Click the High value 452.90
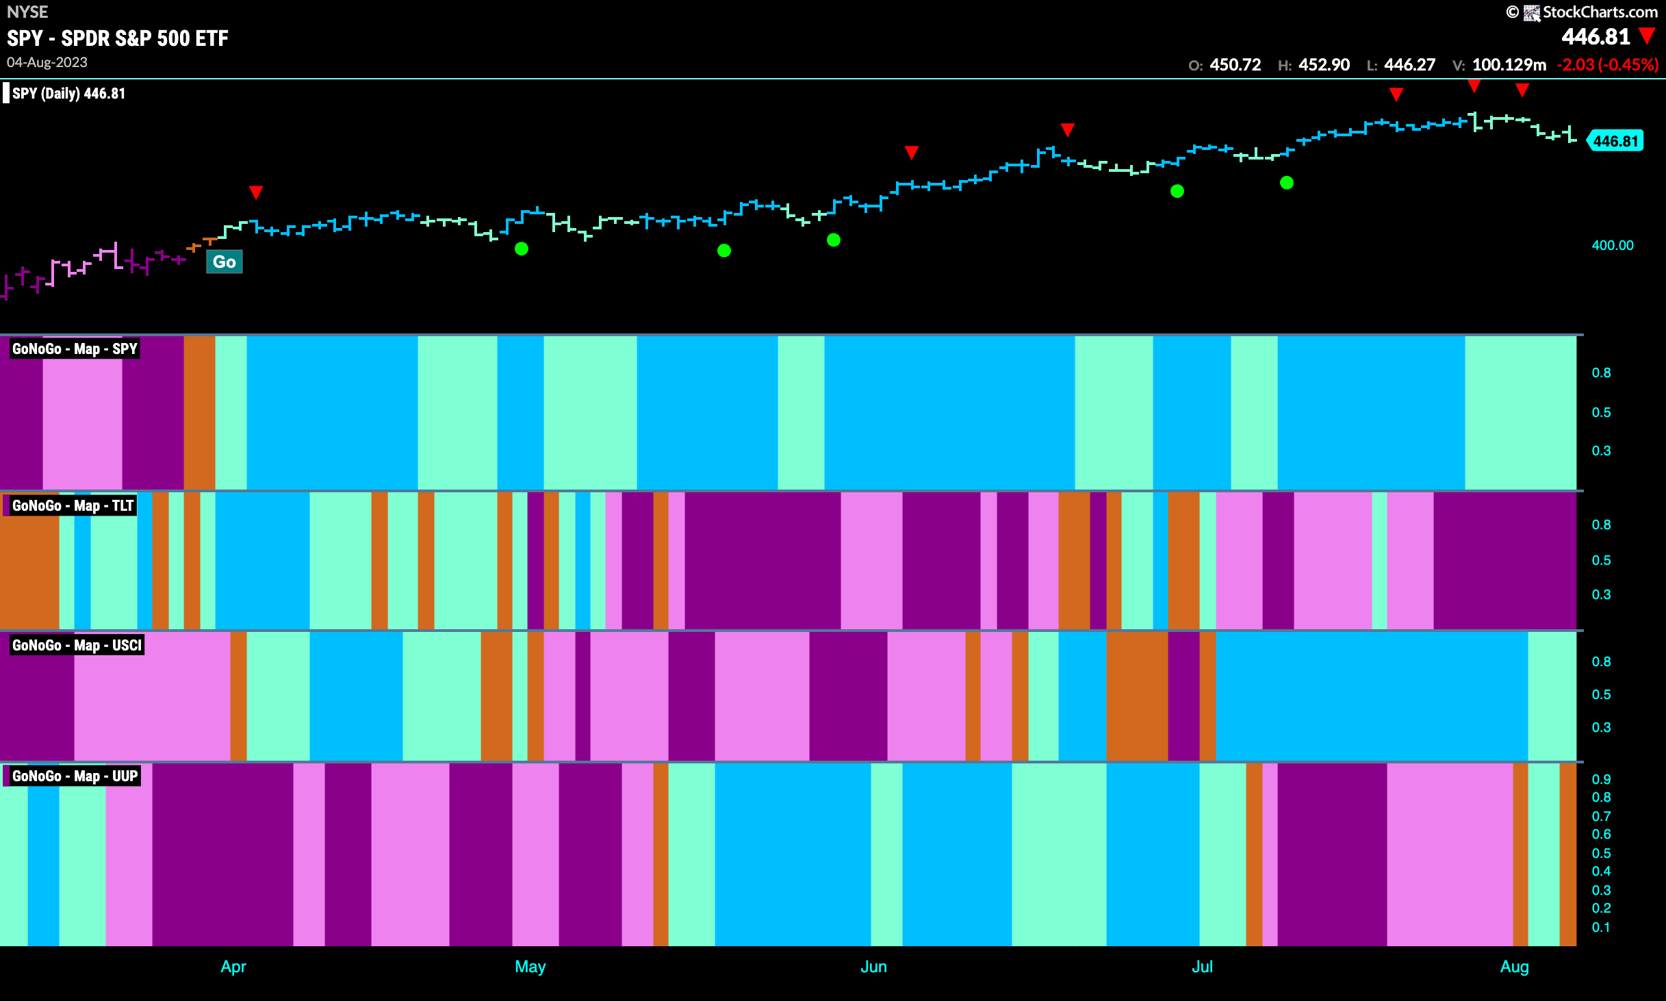This screenshot has height=1001, width=1666. [1324, 65]
